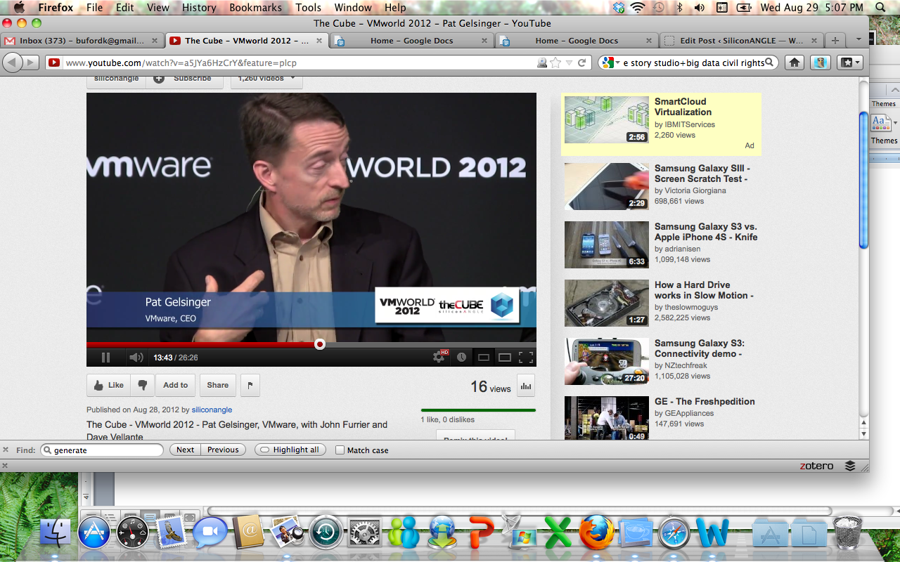Open the History menu
The width and height of the screenshot is (900, 562).
pyautogui.click(x=199, y=8)
